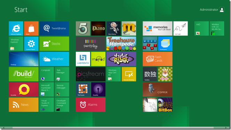Click the horizontal scrollbar right arrow
This screenshot has width=231, height=130.
click(226, 128)
